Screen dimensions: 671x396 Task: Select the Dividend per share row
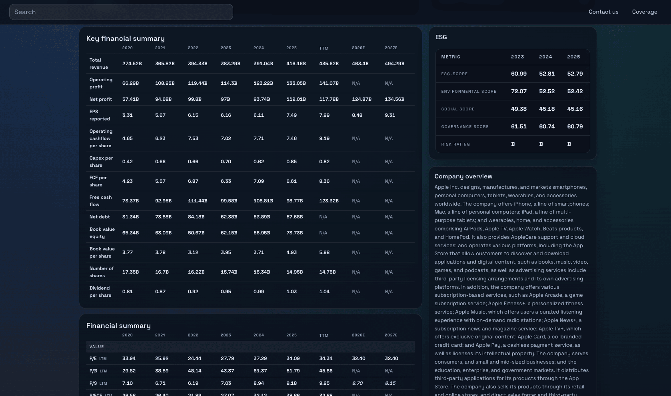(100, 292)
